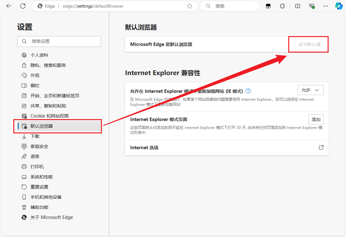The width and height of the screenshot is (346, 237).
Task: Open the Tampermonkey extension icon in toolbar
Action: click(268, 6)
